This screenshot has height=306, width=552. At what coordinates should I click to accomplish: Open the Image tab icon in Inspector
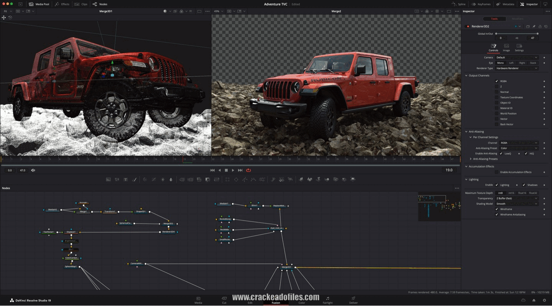(506, 48)
